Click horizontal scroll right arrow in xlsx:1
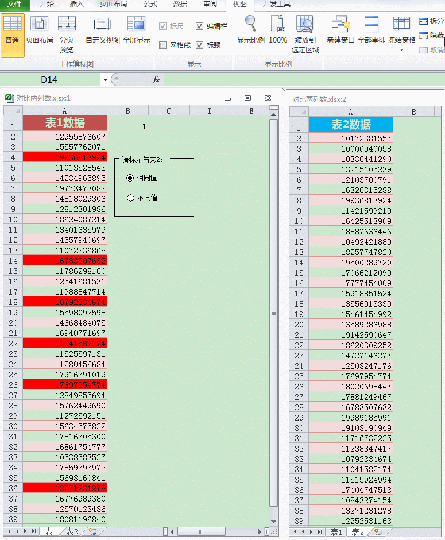Viewport: 445px width, 540px height. 260,531
